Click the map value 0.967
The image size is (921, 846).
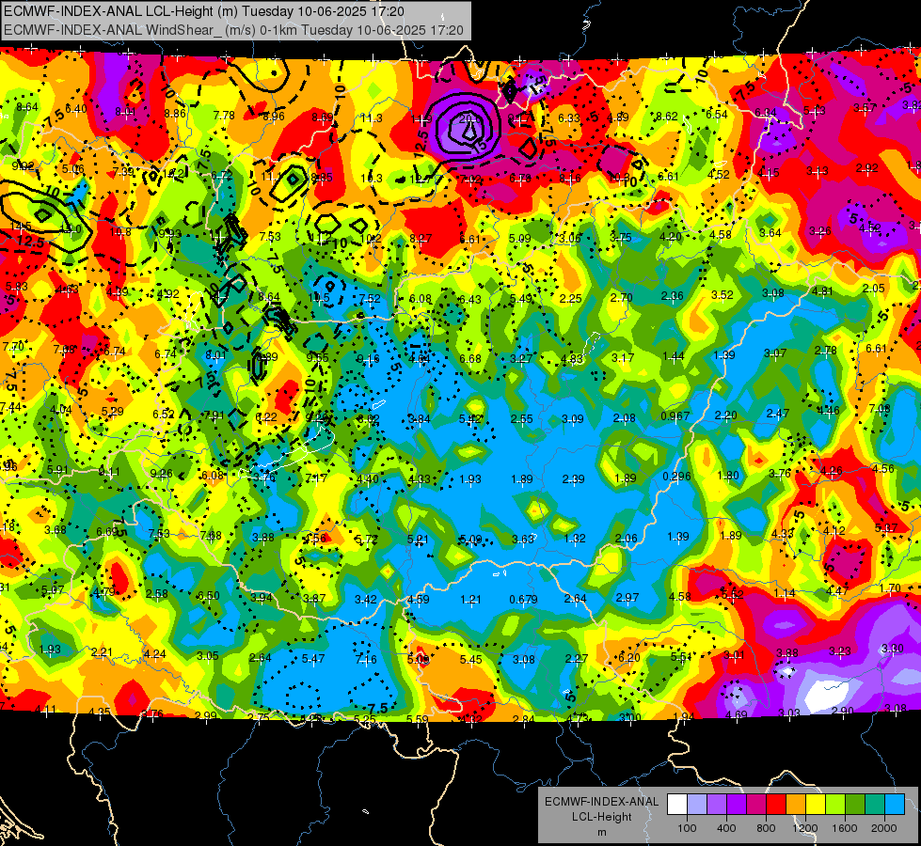point(675,416)
